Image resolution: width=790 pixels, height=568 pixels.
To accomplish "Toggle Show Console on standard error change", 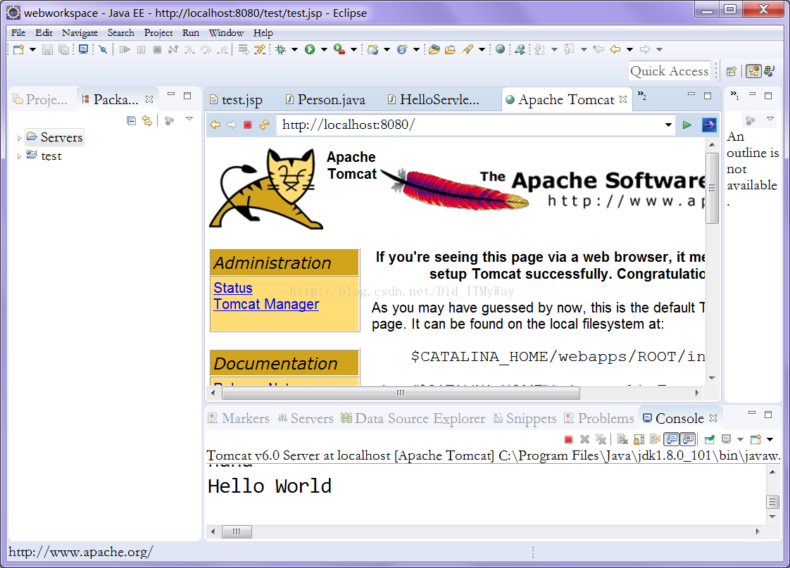I will pos(687,440).
